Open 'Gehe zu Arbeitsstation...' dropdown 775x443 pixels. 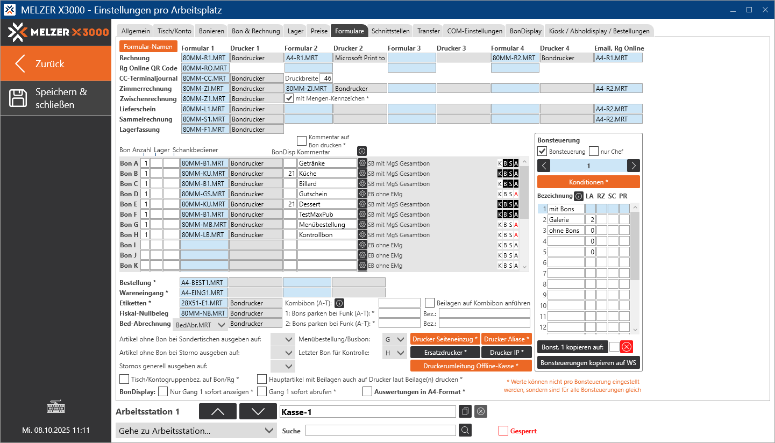pos(196,431)
